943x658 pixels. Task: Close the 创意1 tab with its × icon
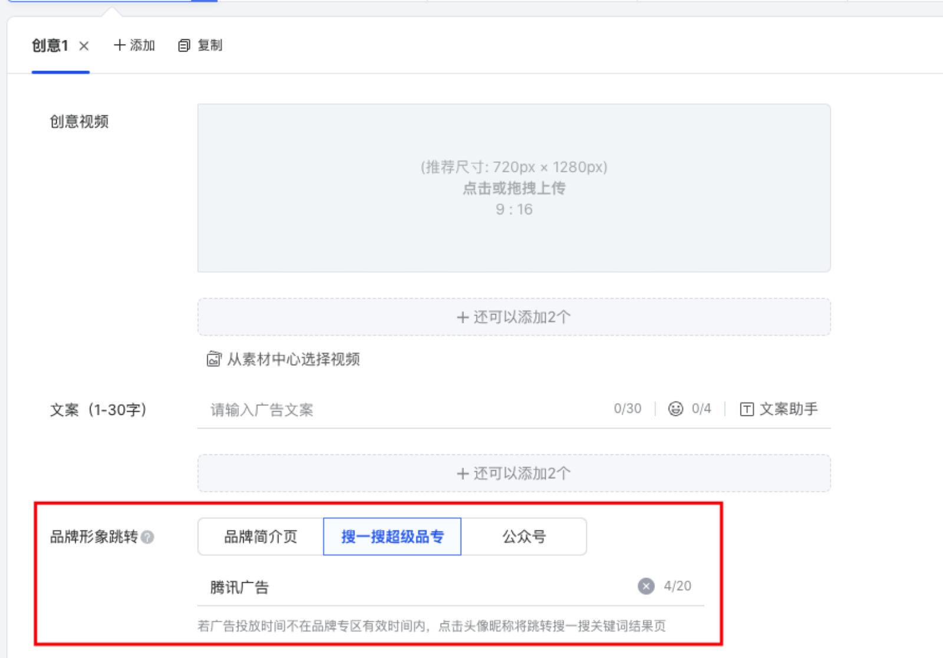[84, 46]
